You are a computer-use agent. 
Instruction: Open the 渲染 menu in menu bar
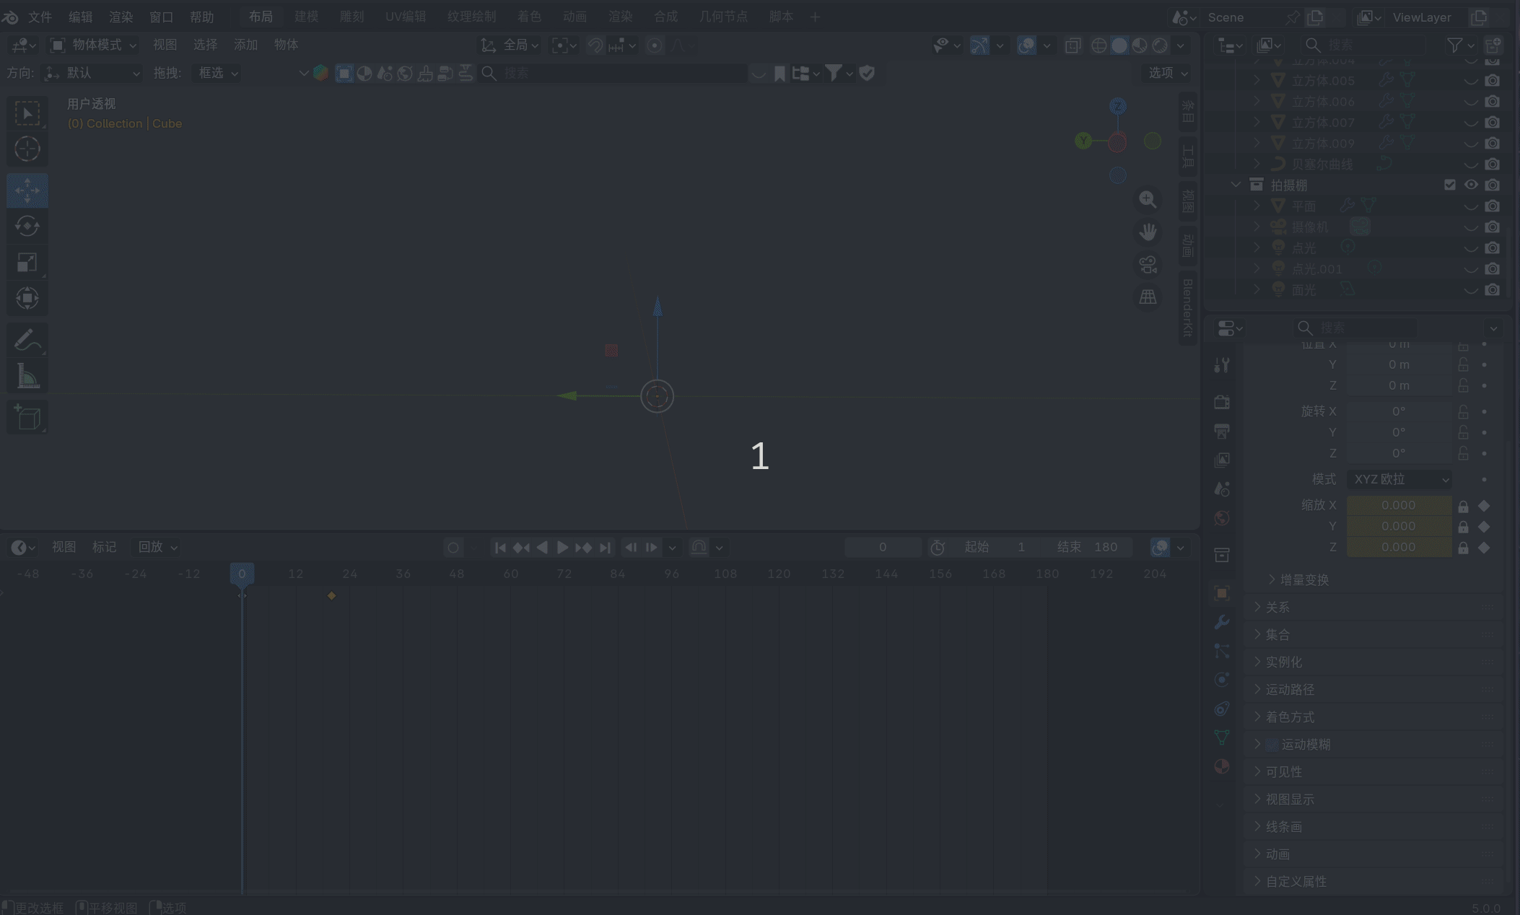pos(121,17)
